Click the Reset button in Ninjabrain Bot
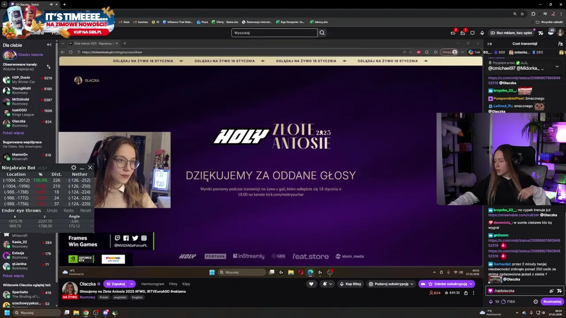 85,211
